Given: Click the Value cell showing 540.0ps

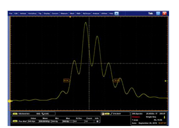Looking at the screenshot, I should tap(33, 121).
